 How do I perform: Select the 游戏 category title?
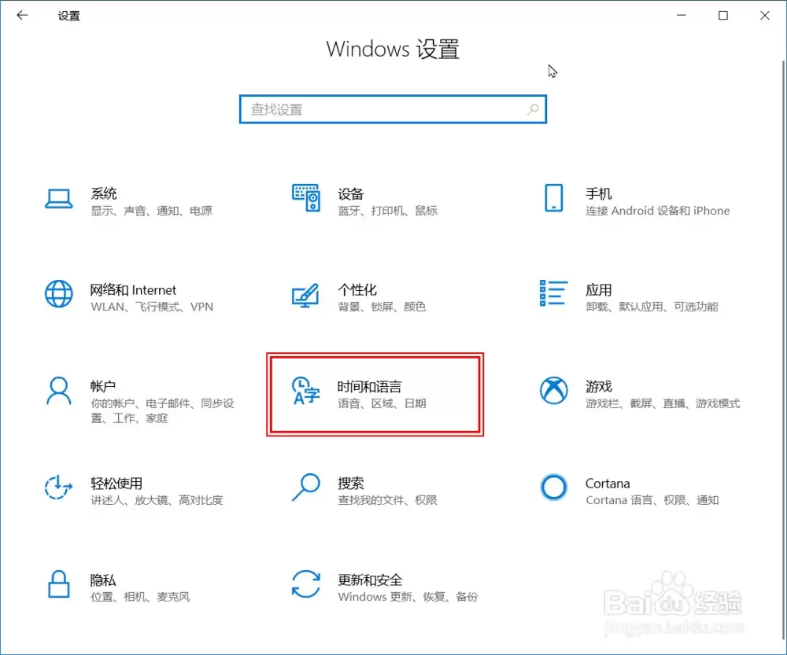[x=599, y=386]
